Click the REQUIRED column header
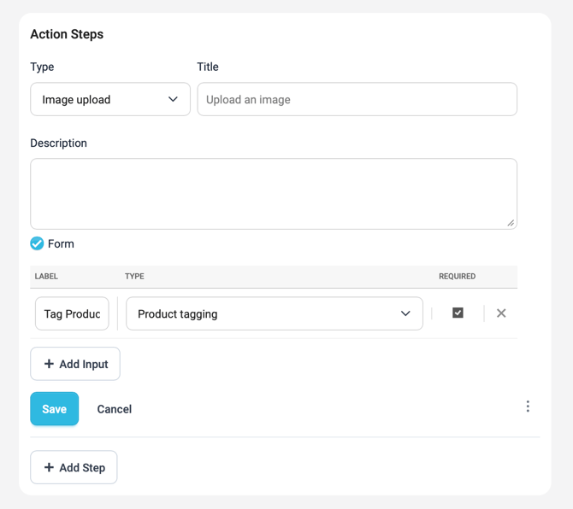 (x=457, y=277)
